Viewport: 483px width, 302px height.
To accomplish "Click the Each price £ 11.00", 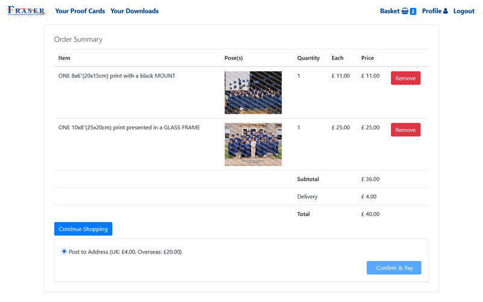I will point(341,76).
